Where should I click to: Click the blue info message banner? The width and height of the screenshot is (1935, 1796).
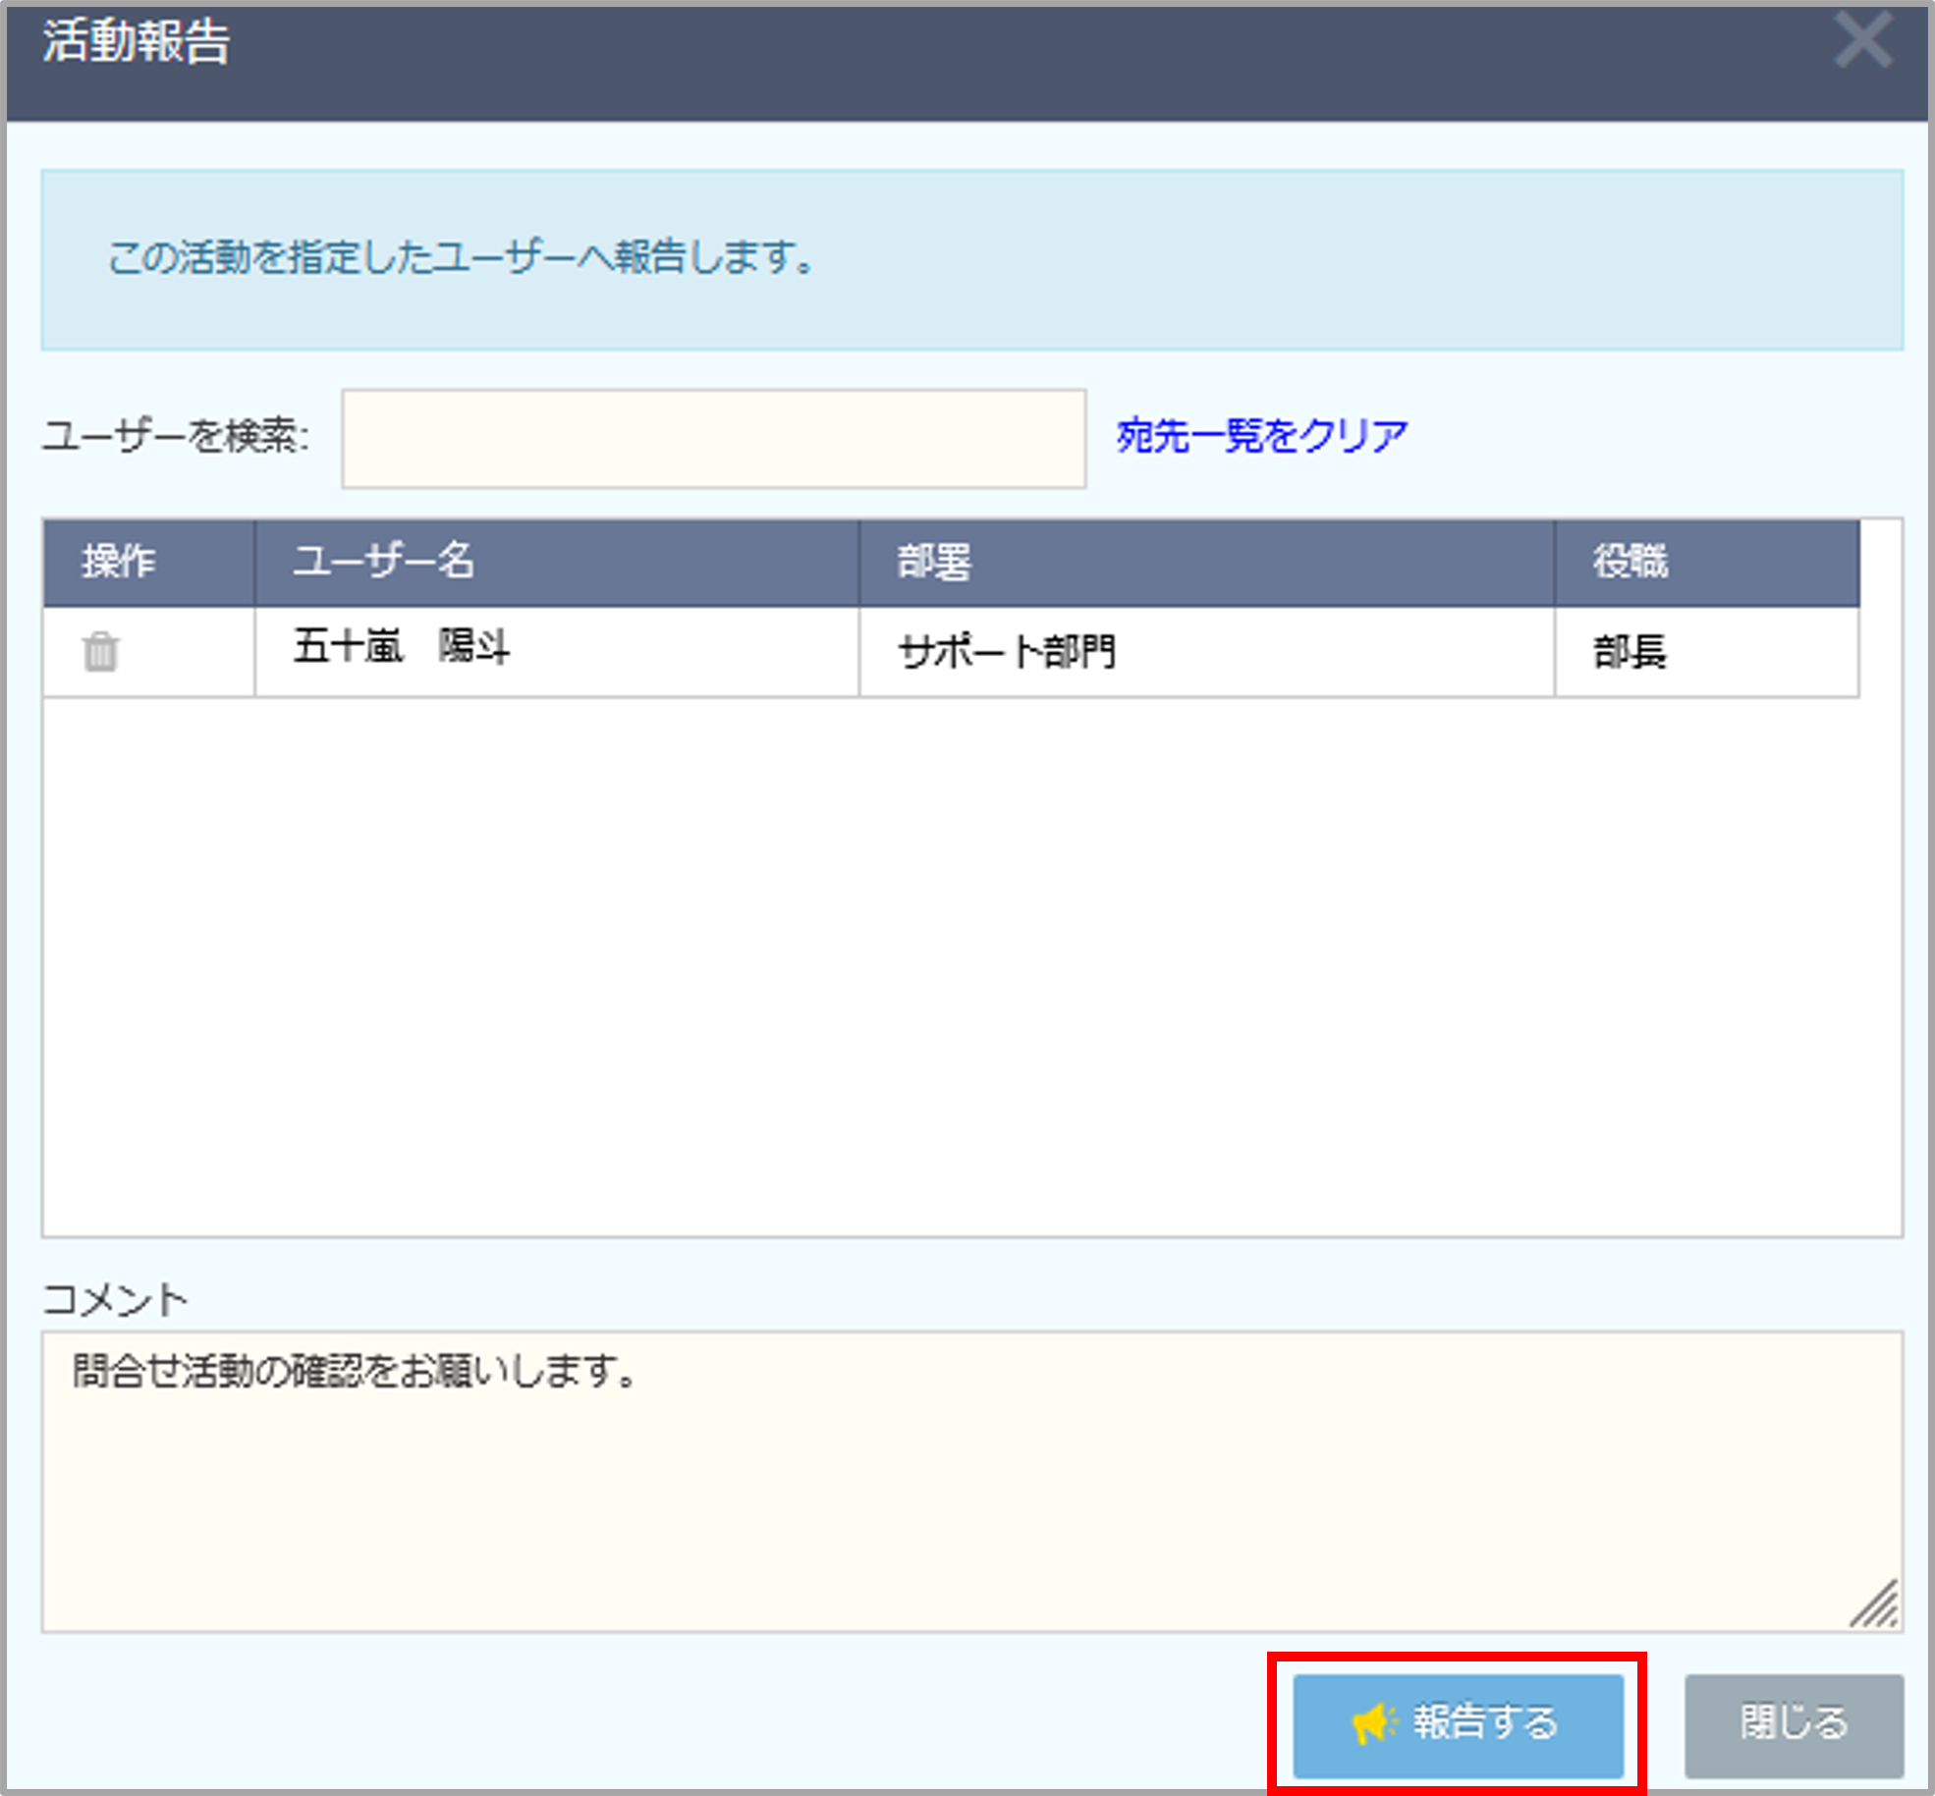(970, 260)
